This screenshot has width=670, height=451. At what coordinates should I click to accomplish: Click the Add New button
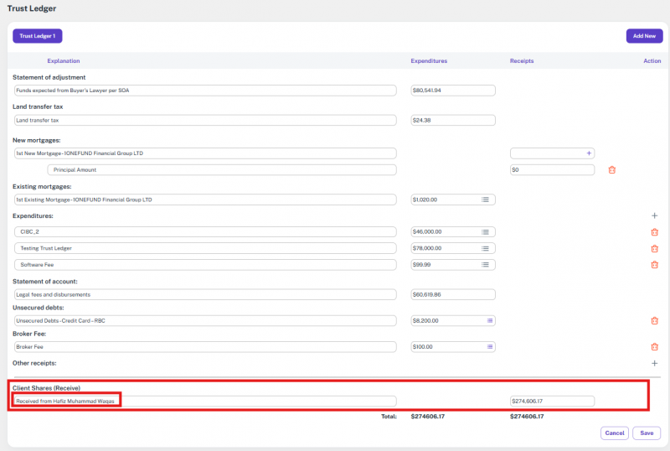644,36
